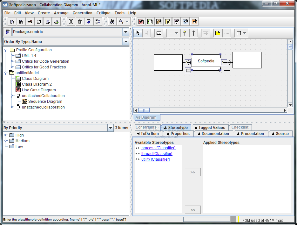Open the rectangle shape tool dropdown

[x=245, y=33]
